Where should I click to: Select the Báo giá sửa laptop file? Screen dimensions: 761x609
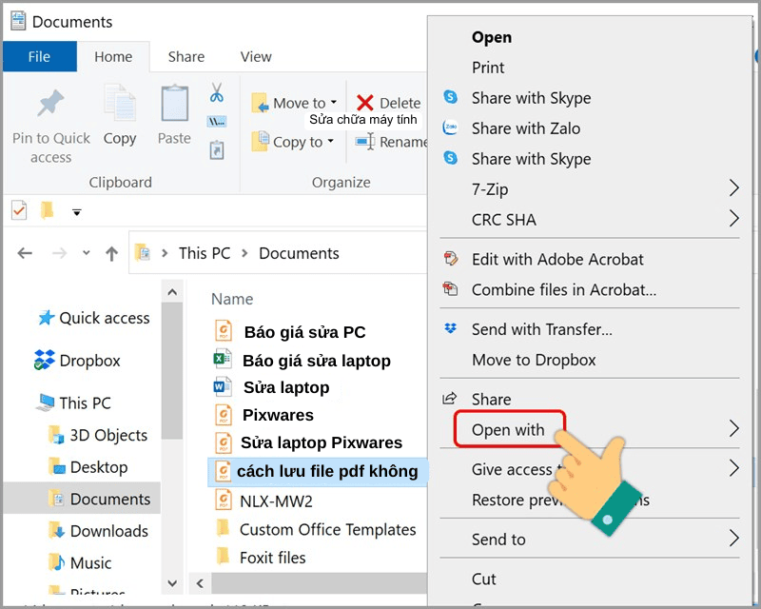coord(316,360)
